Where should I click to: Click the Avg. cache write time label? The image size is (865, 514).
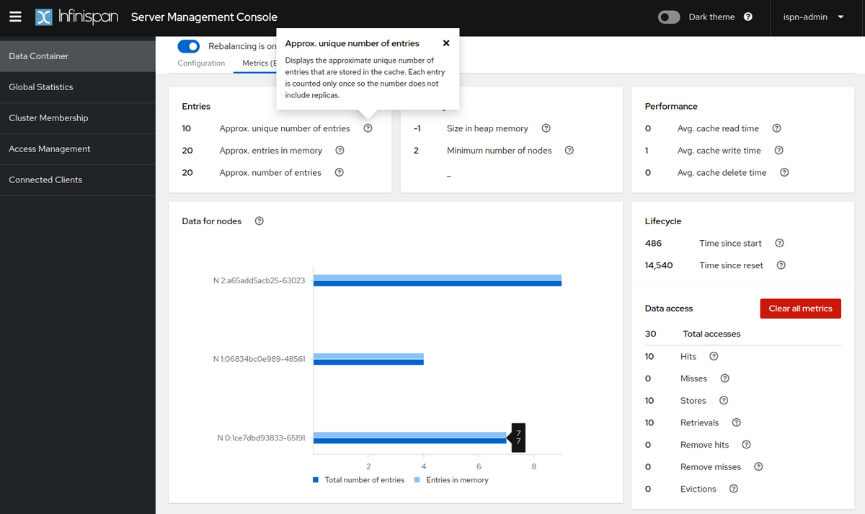coord(719,151)
